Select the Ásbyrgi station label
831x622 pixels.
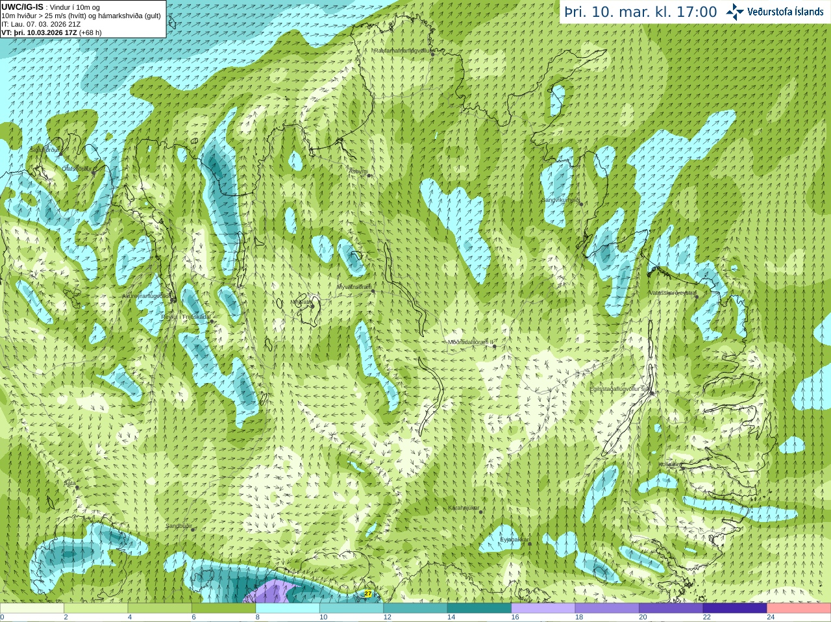(358, 171)
